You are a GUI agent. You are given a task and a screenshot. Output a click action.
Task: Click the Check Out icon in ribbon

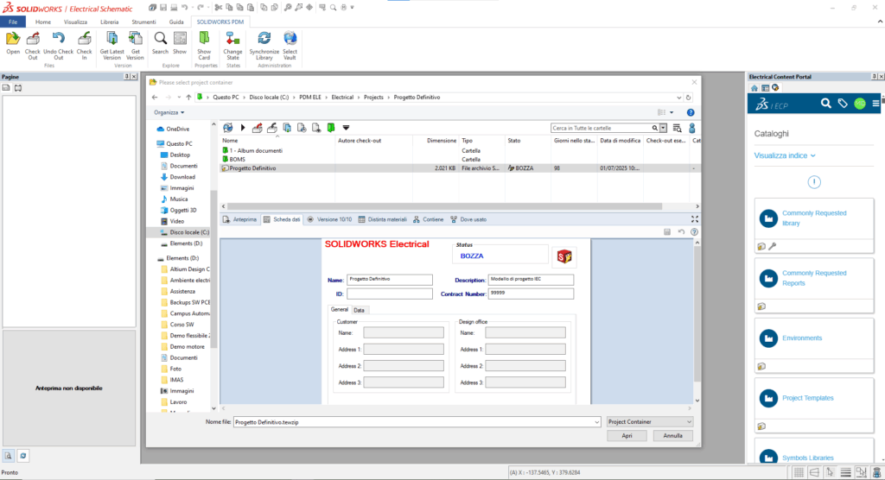(x=32, y=39)
